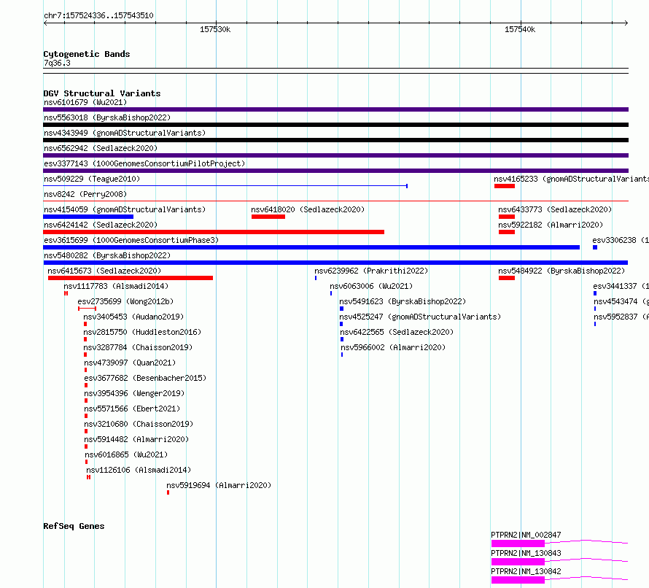Click the esv3306238 variant label
Viewport: 649px width, 588px height.
(x=621, y=240)
